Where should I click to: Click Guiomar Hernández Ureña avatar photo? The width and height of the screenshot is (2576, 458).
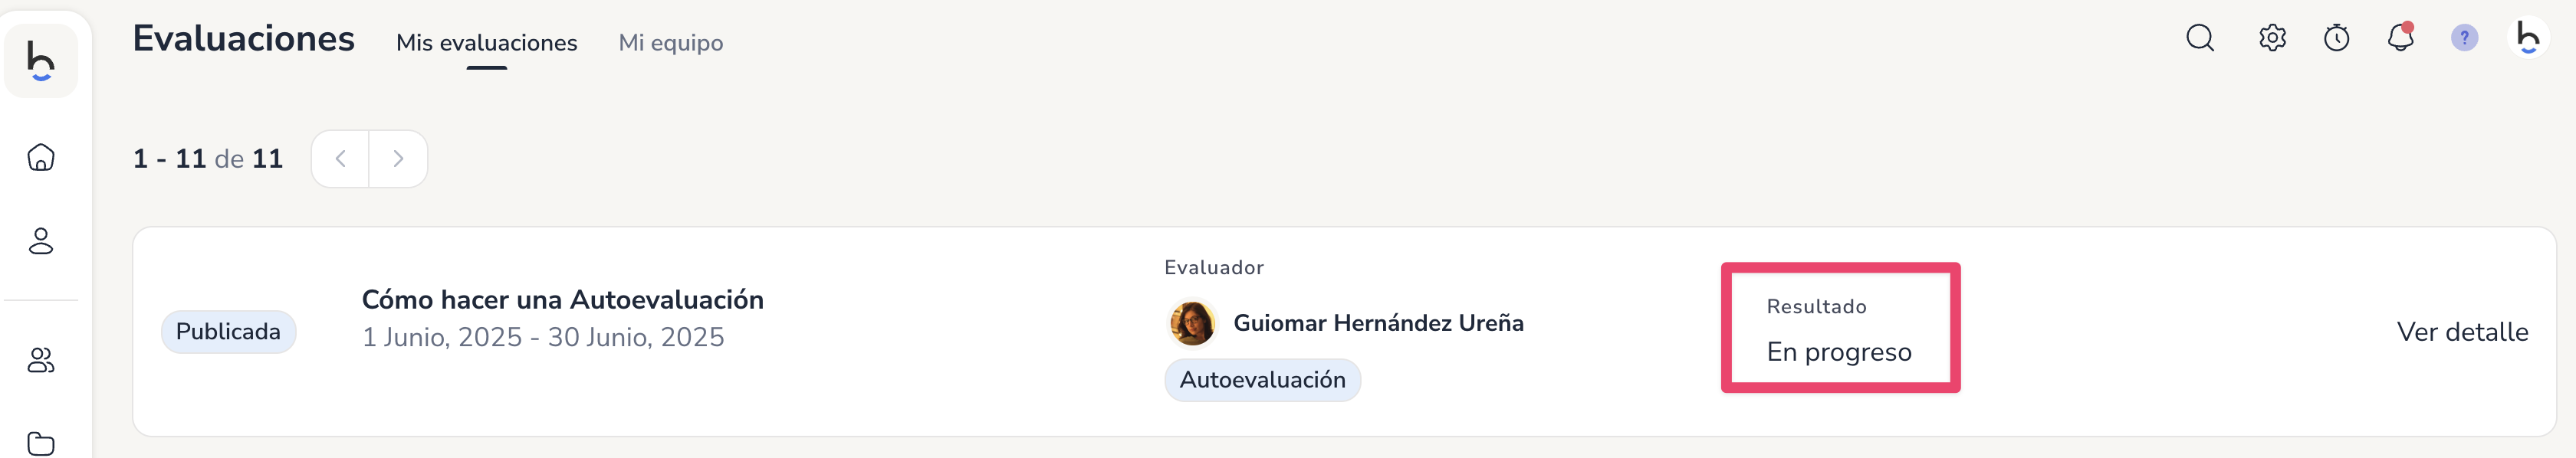(x=1192, y=323)
